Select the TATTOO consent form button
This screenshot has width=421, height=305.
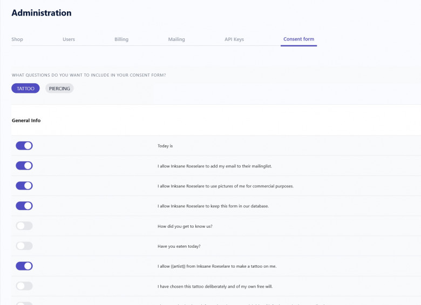[x=25, y=89]
